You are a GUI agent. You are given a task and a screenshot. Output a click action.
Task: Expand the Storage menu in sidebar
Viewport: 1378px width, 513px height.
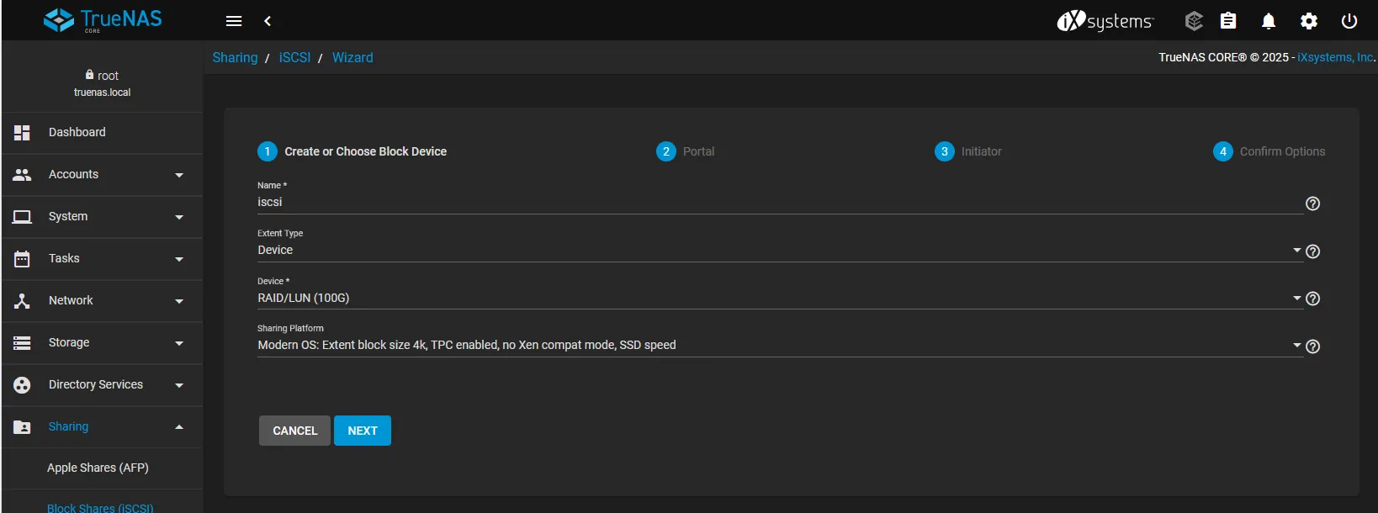(101, 343)
